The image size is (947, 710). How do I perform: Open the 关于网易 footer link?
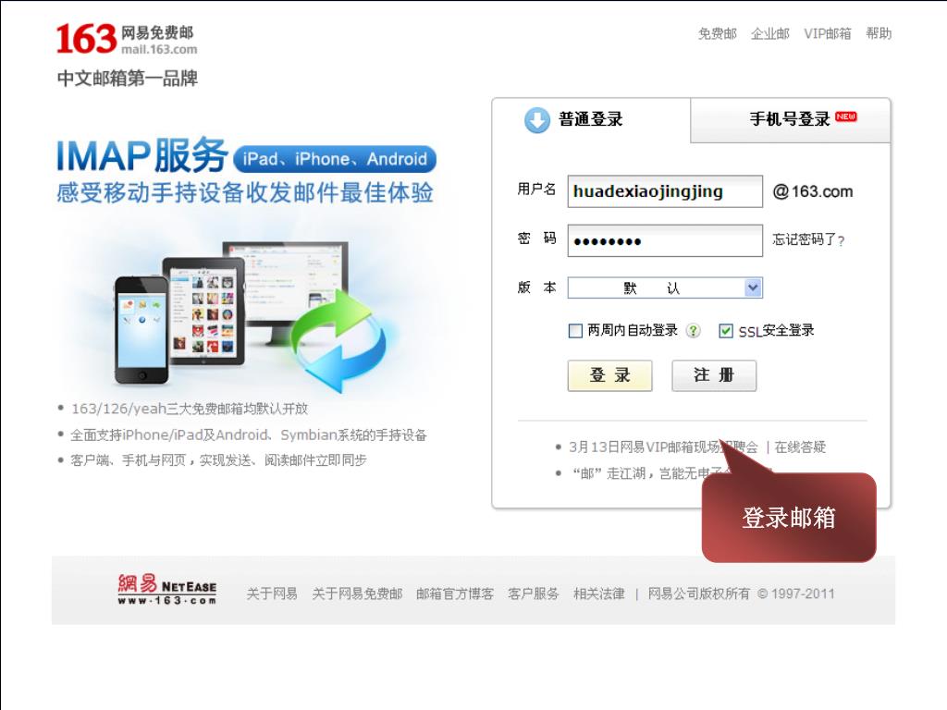(272, 594)
